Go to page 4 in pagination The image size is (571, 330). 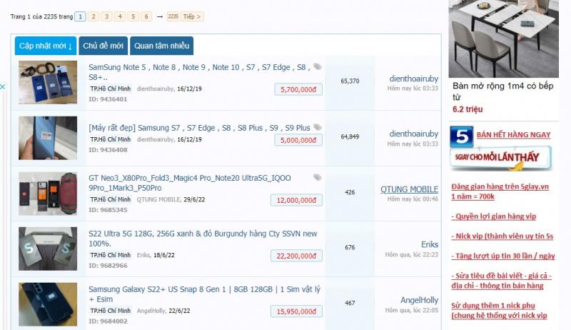tap(120, 16)
